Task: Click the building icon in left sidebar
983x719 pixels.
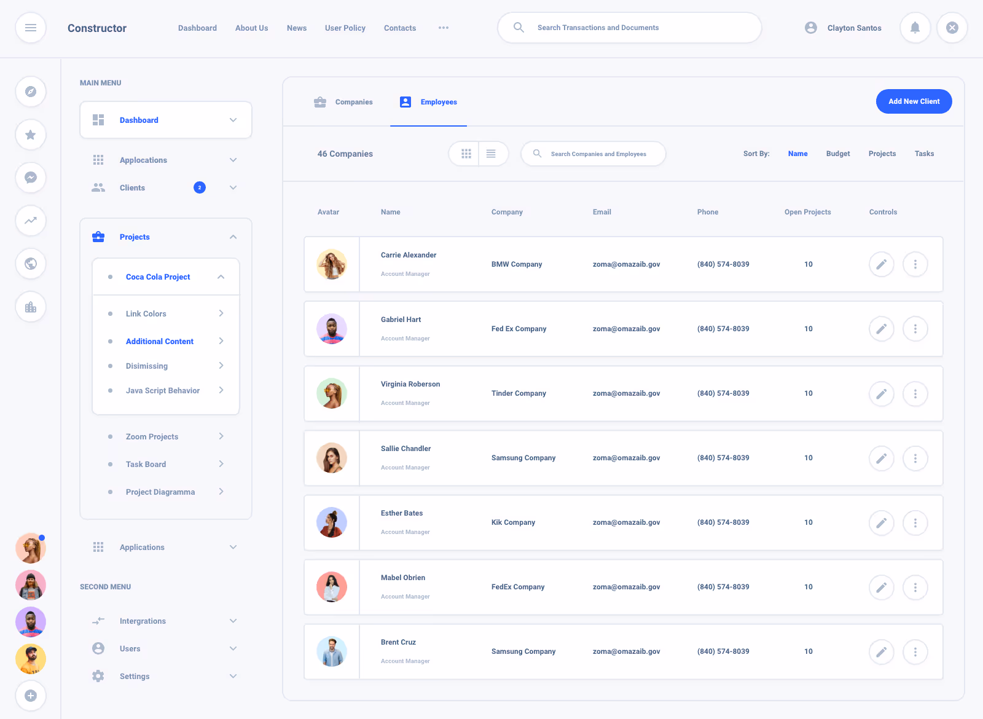Action: click(x=31, y=307)
